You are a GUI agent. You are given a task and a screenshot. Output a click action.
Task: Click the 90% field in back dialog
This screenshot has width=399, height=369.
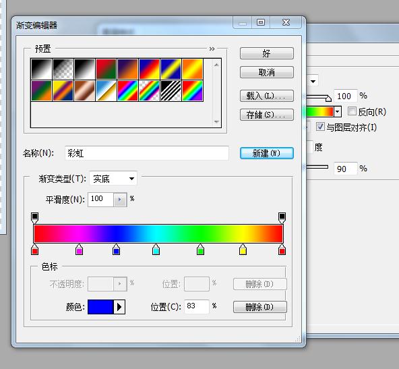click(345, 169)
